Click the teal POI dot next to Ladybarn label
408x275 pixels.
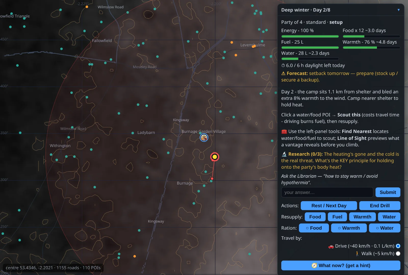click(133, 133)
